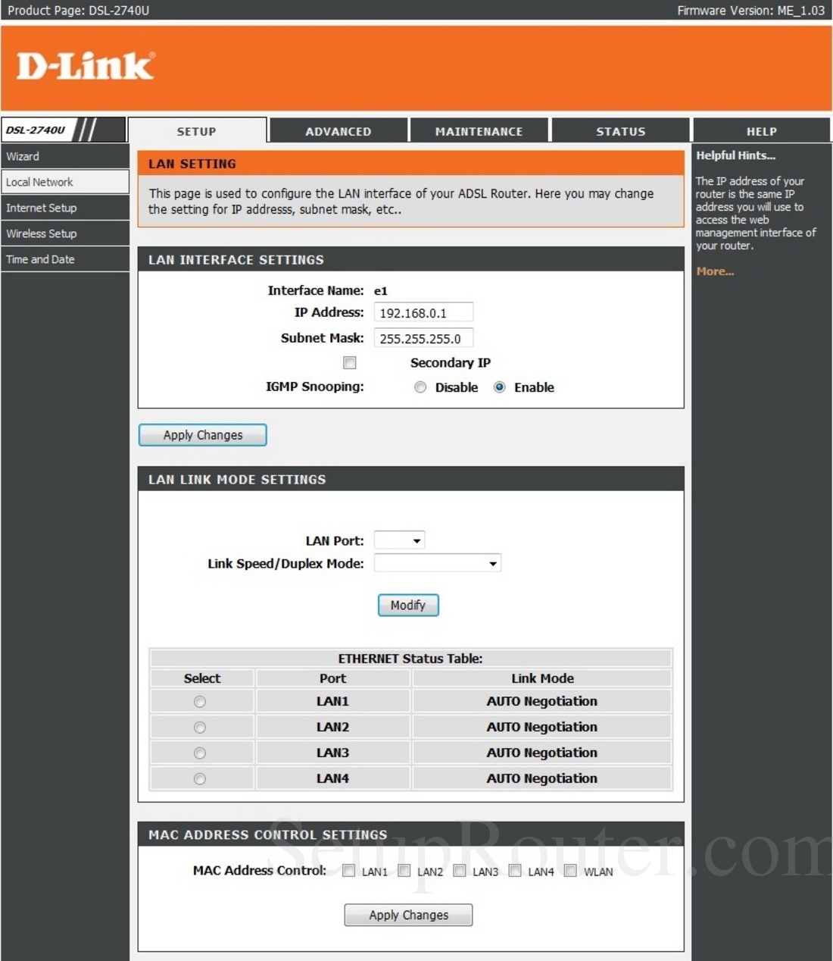Click the LAN1 port cell
This screenshot has height=961, width=833.
tap(333, 701)
